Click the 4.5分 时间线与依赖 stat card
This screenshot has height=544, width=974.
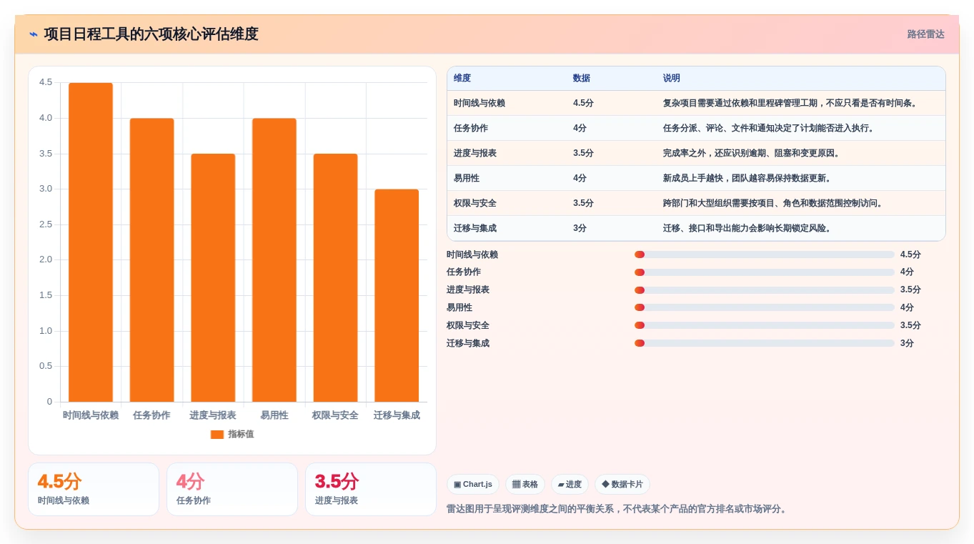click(x=94, y=489)
